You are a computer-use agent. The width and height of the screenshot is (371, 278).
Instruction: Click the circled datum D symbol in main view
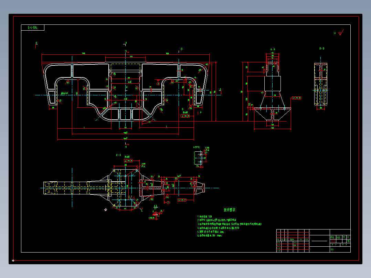[158, 84]
